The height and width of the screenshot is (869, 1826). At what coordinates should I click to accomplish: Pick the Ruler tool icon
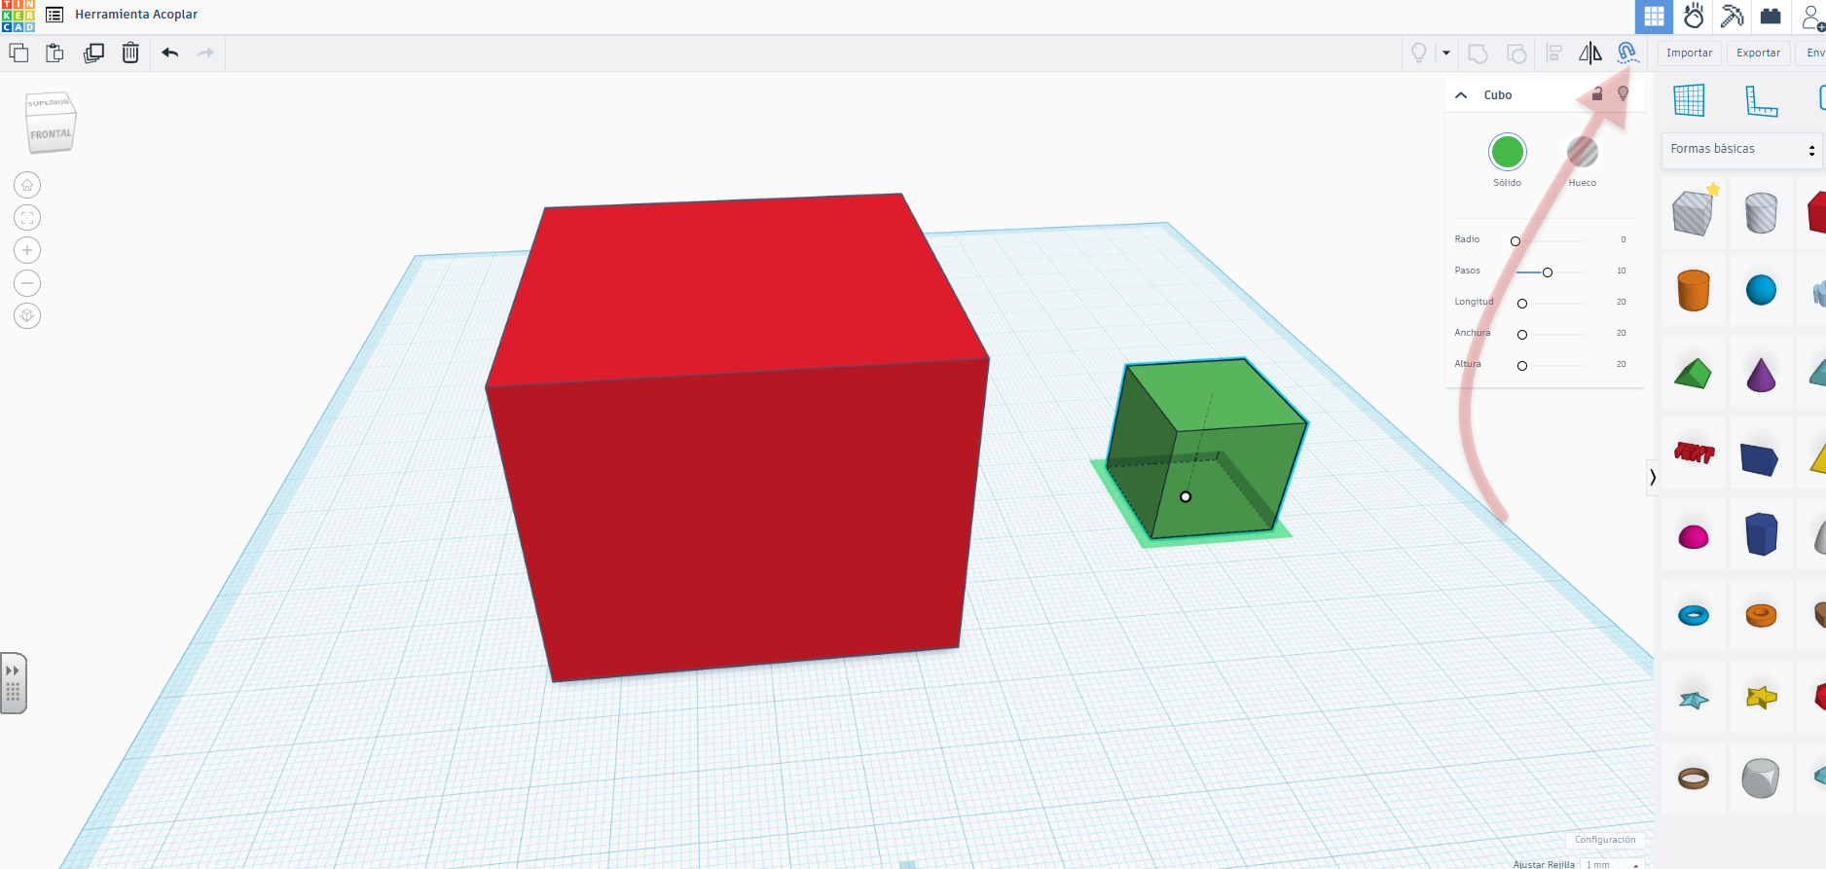tap(1761, 100)
